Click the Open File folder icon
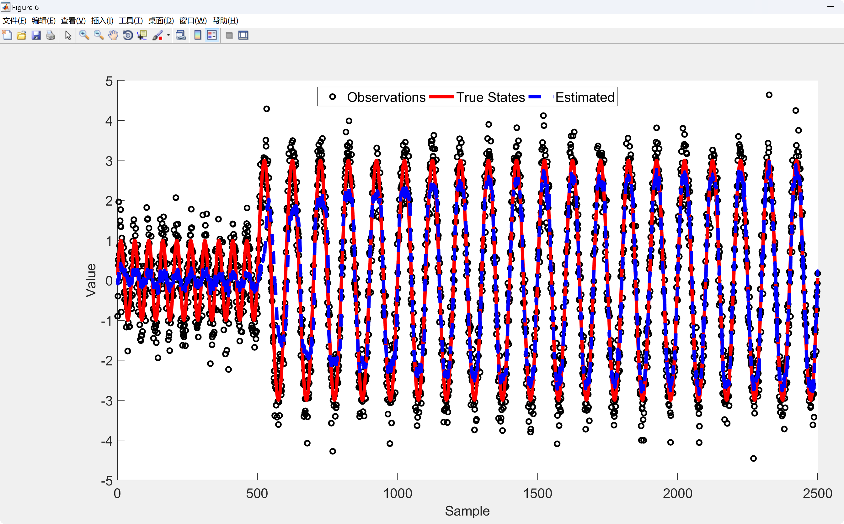 point(22,35)
